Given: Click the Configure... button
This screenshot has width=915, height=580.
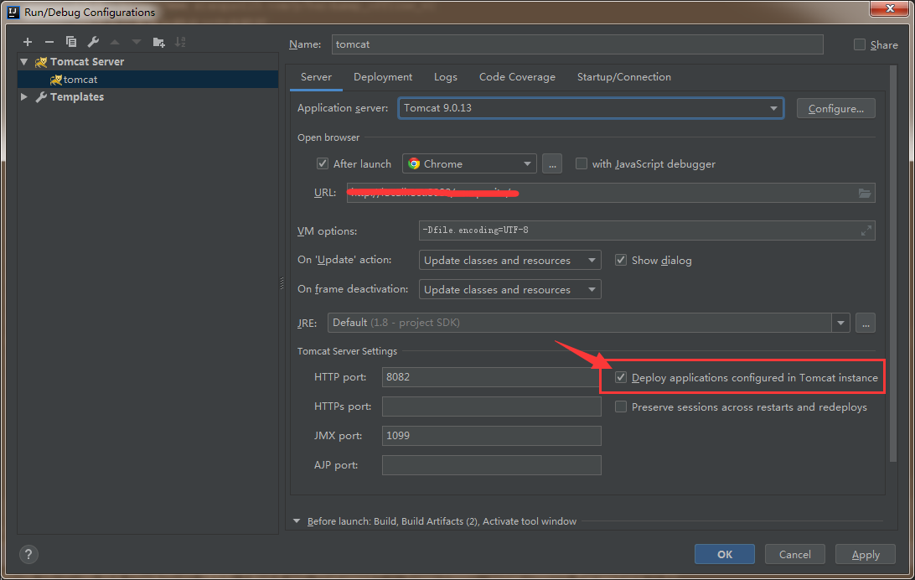Looking at the screenshot, I should (x=835, y=108).
